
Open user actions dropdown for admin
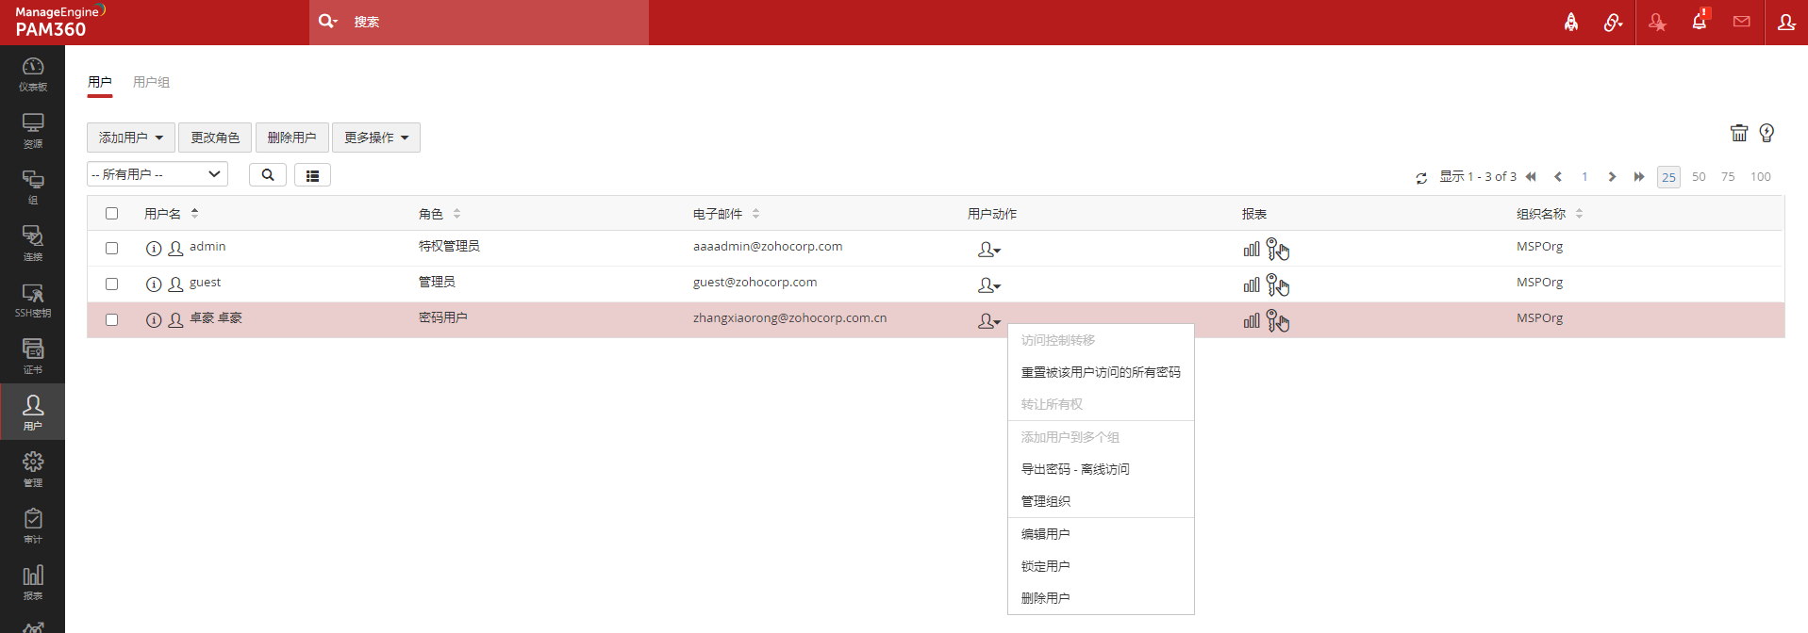pyautogui.click(x=988, y=250)
